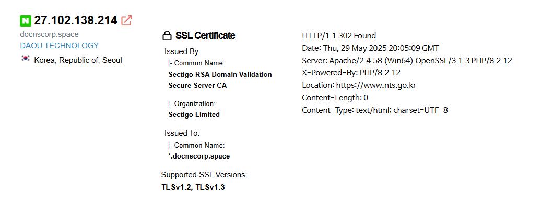
Task: Click the Content-Length: 0 header
Action: [335, 98]
